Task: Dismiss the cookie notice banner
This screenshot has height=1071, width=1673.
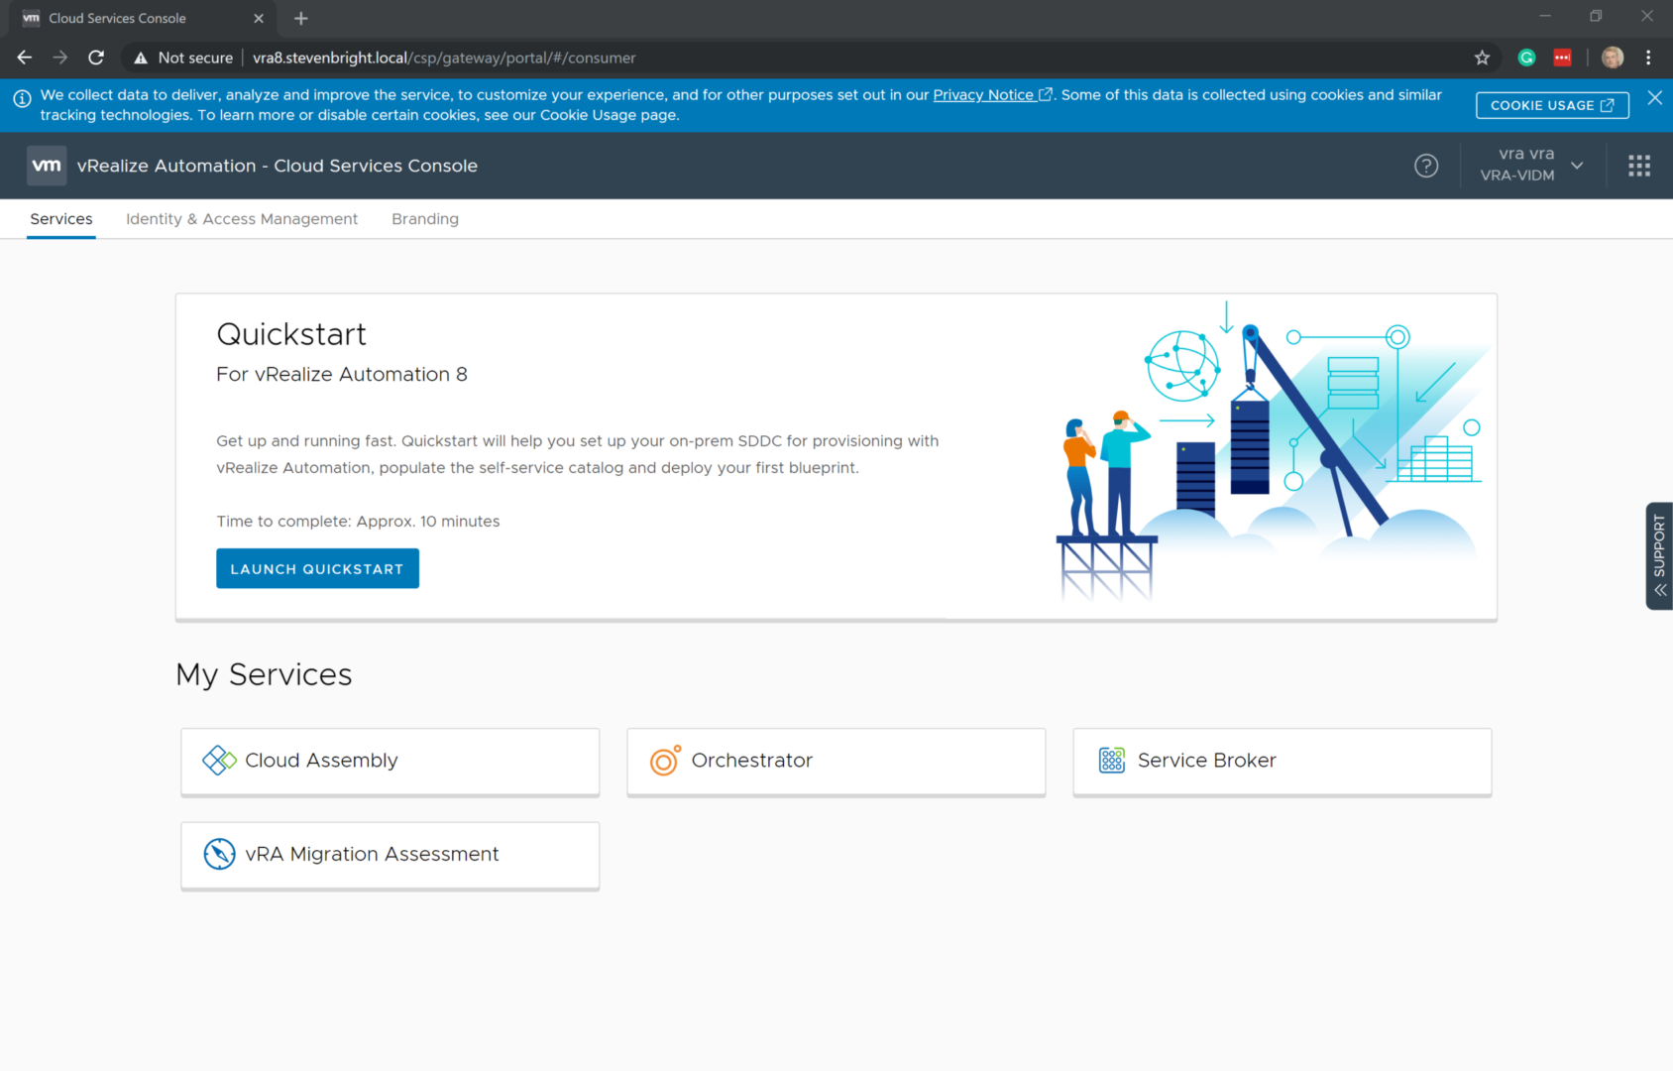Action: [x=1654, y=97]
